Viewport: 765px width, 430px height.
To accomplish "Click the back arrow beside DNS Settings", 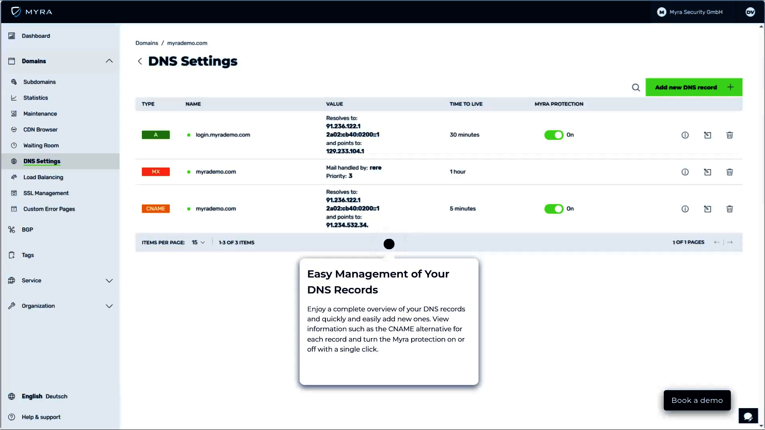I will pyautogui.click(x=140, y=61).
